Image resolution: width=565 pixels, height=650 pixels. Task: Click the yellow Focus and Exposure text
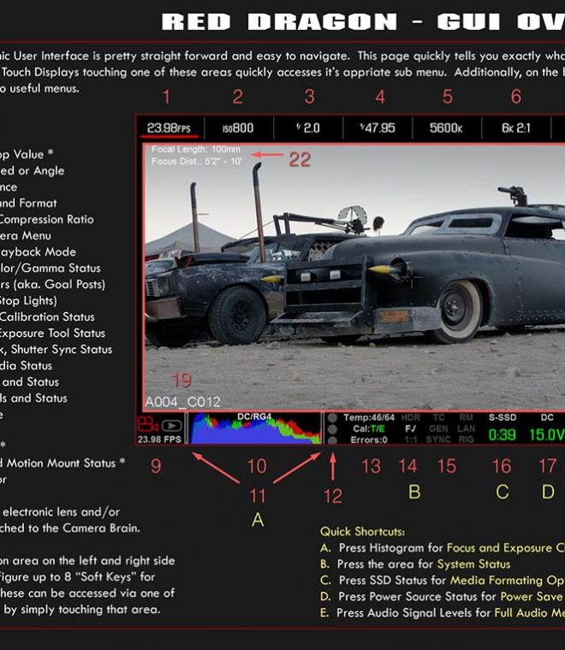[499, 548]
